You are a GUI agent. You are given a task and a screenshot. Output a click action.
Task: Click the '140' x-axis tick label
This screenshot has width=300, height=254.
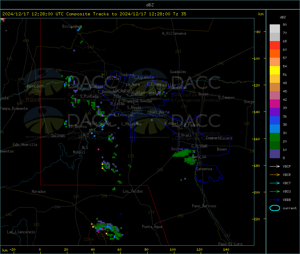[226, 249]
